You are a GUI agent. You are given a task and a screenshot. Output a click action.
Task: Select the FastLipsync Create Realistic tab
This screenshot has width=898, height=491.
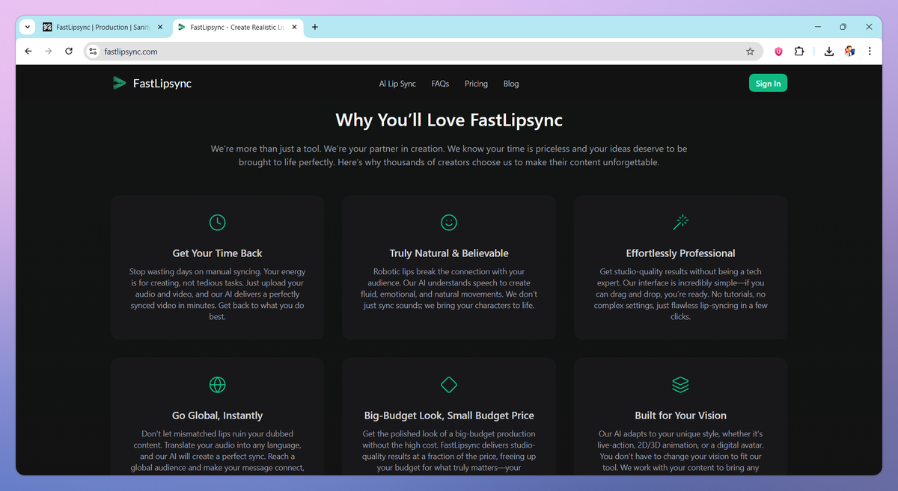coord(237,27)
